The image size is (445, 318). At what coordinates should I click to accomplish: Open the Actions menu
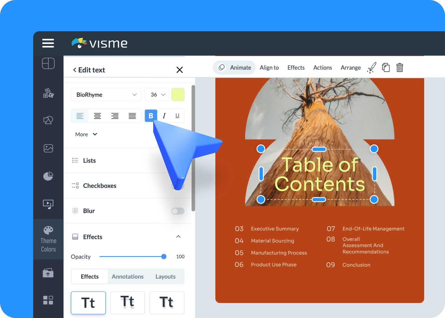(x=322, y=67)
